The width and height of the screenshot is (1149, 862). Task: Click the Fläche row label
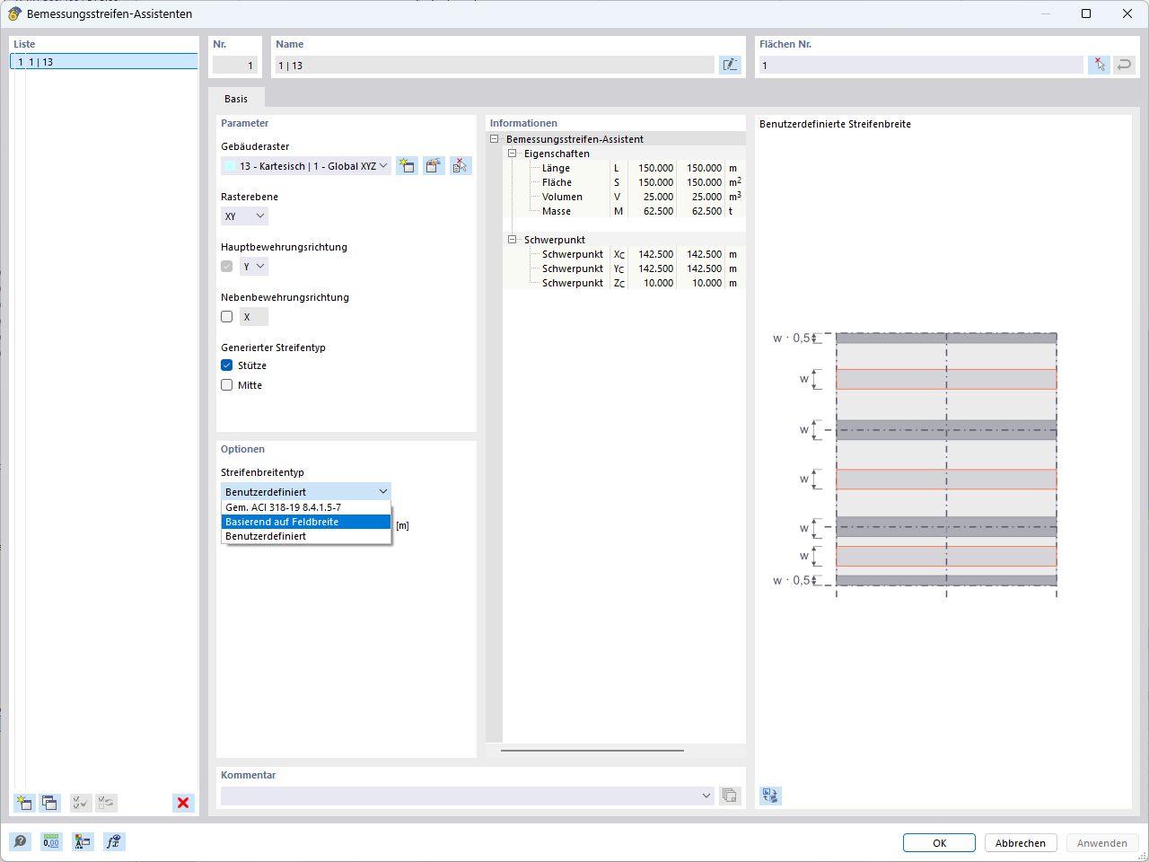tap(557, 182)
